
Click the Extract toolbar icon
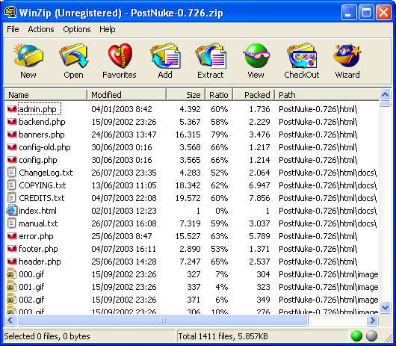click(x=211, y=55)
